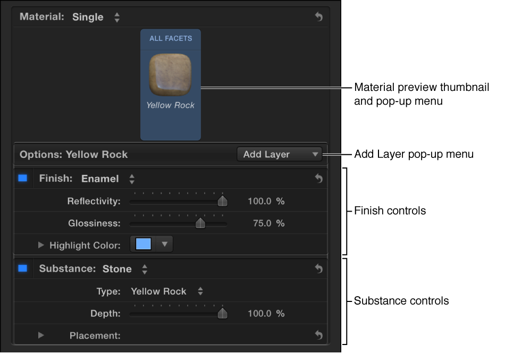505x353 pixels.
Task: Open the Highlight Color swatch dropdown arrow
Action: pos(165,244)
